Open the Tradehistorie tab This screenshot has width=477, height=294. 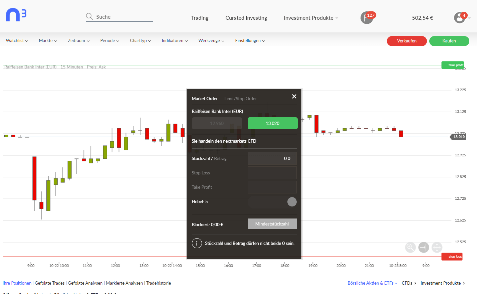coord(159,283)
